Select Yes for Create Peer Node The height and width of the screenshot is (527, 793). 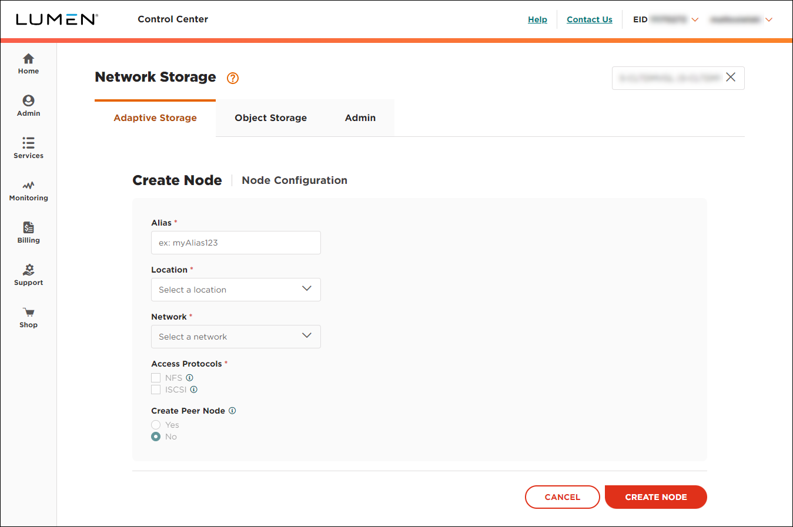point(156,425)
